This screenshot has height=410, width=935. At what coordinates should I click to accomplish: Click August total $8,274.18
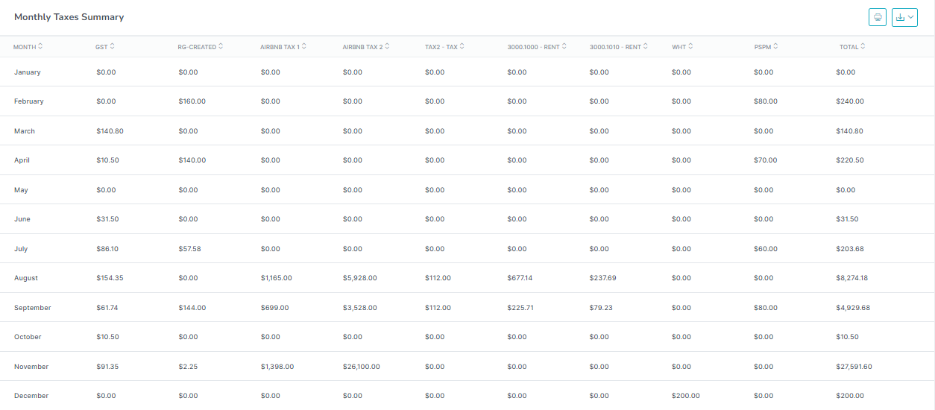(x=852, y=278)
